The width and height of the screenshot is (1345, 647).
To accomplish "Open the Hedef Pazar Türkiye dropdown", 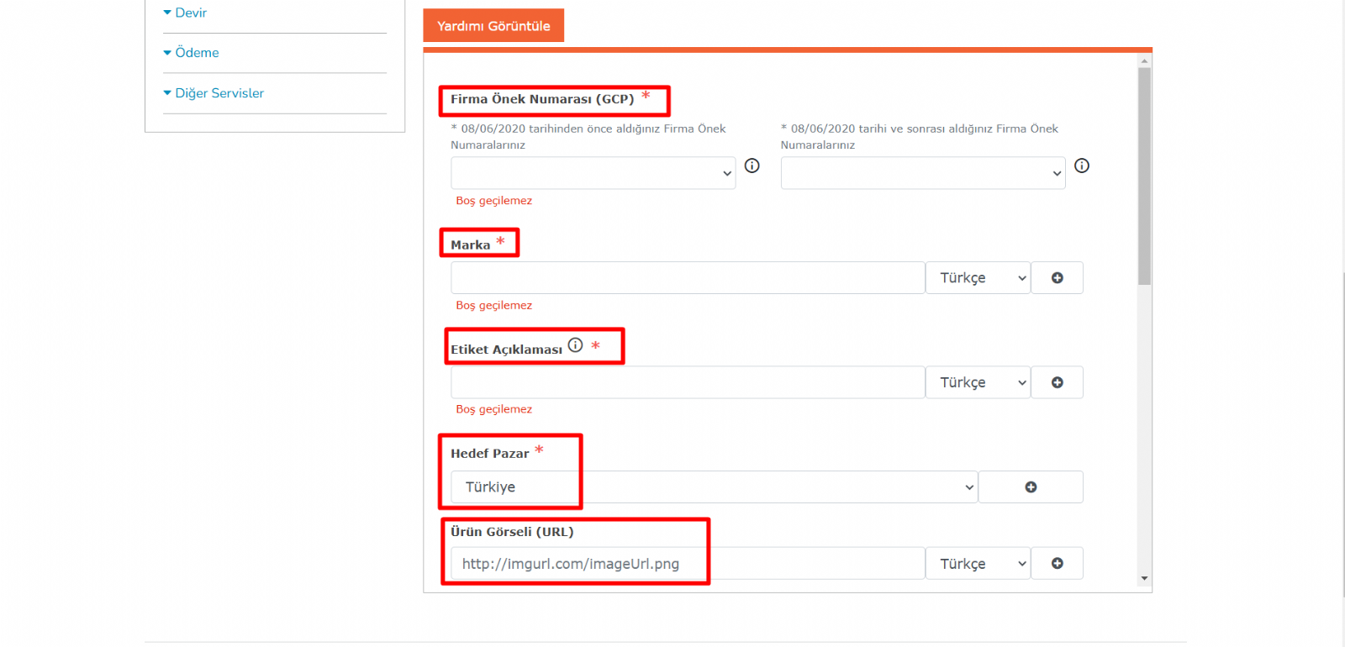I will coord(713,487).
